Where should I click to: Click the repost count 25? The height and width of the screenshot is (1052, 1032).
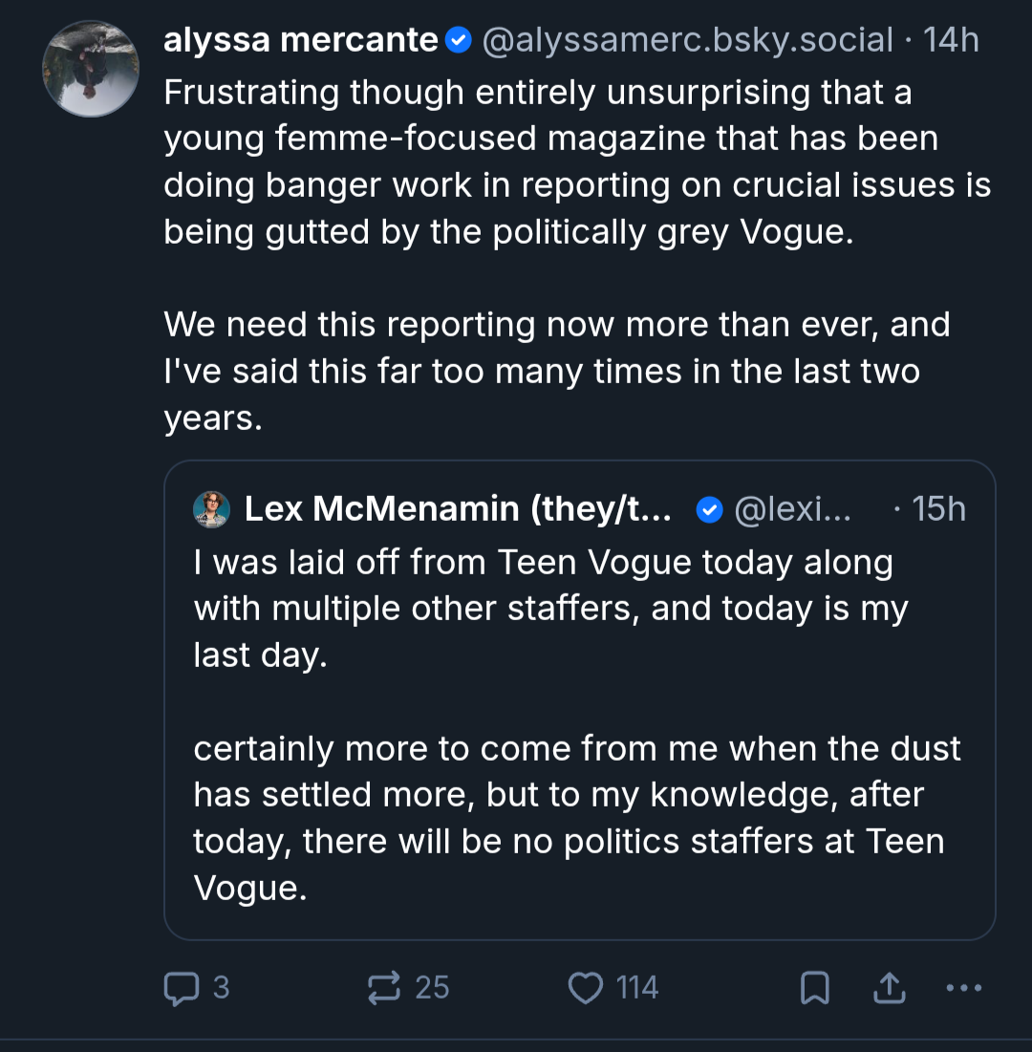pos(432,988)
